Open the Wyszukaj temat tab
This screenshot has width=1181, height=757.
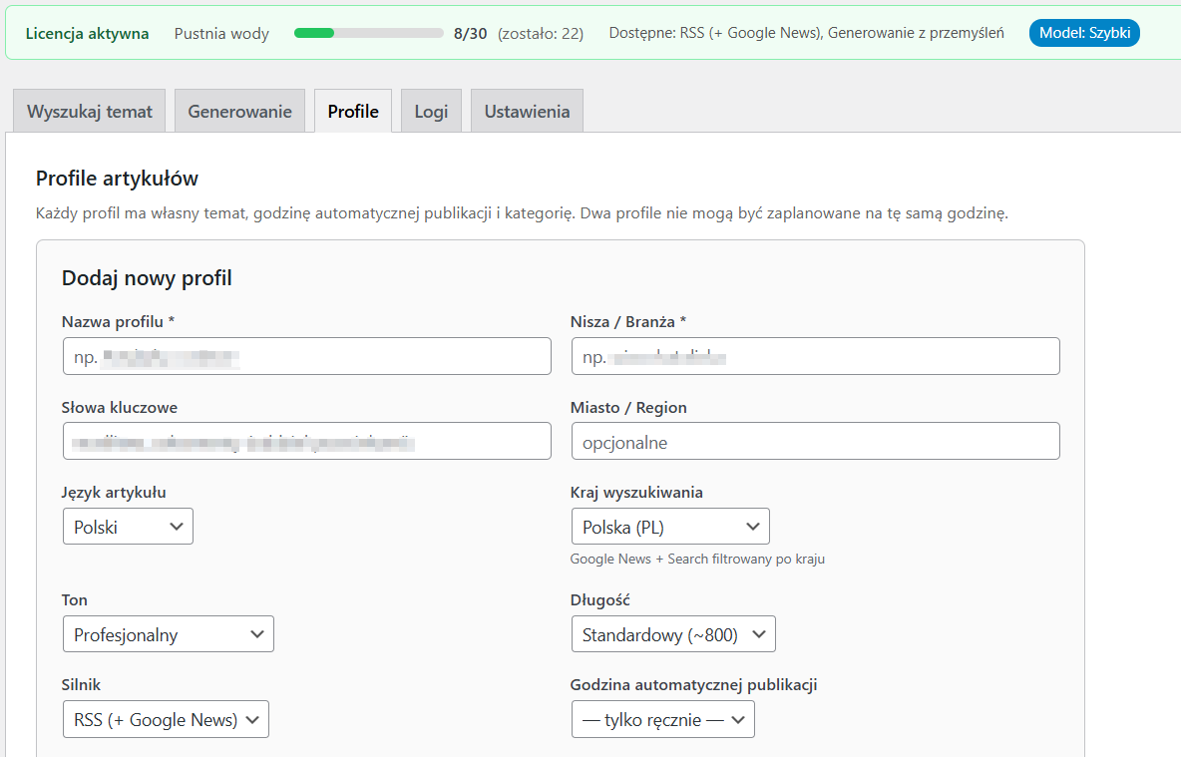(90, 111)
